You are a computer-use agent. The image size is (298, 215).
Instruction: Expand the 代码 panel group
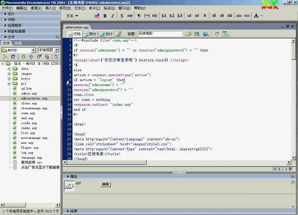(5, 19)
